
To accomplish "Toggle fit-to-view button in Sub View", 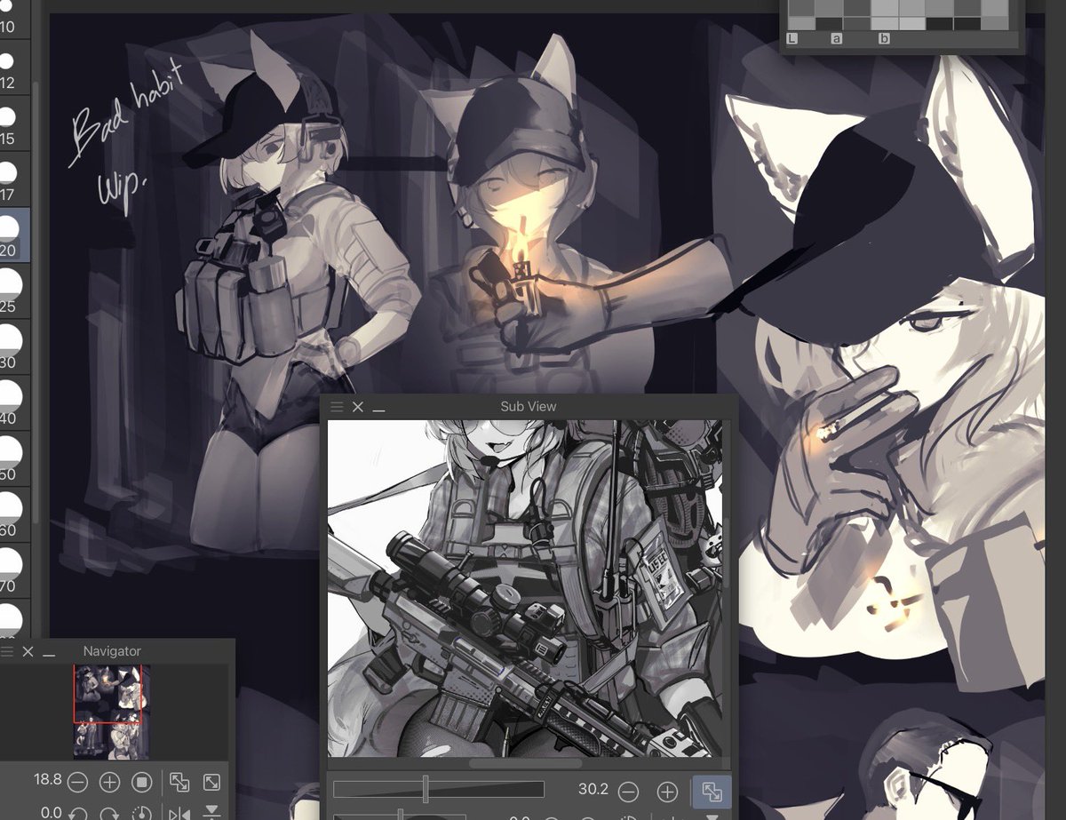I will (712, 792).
